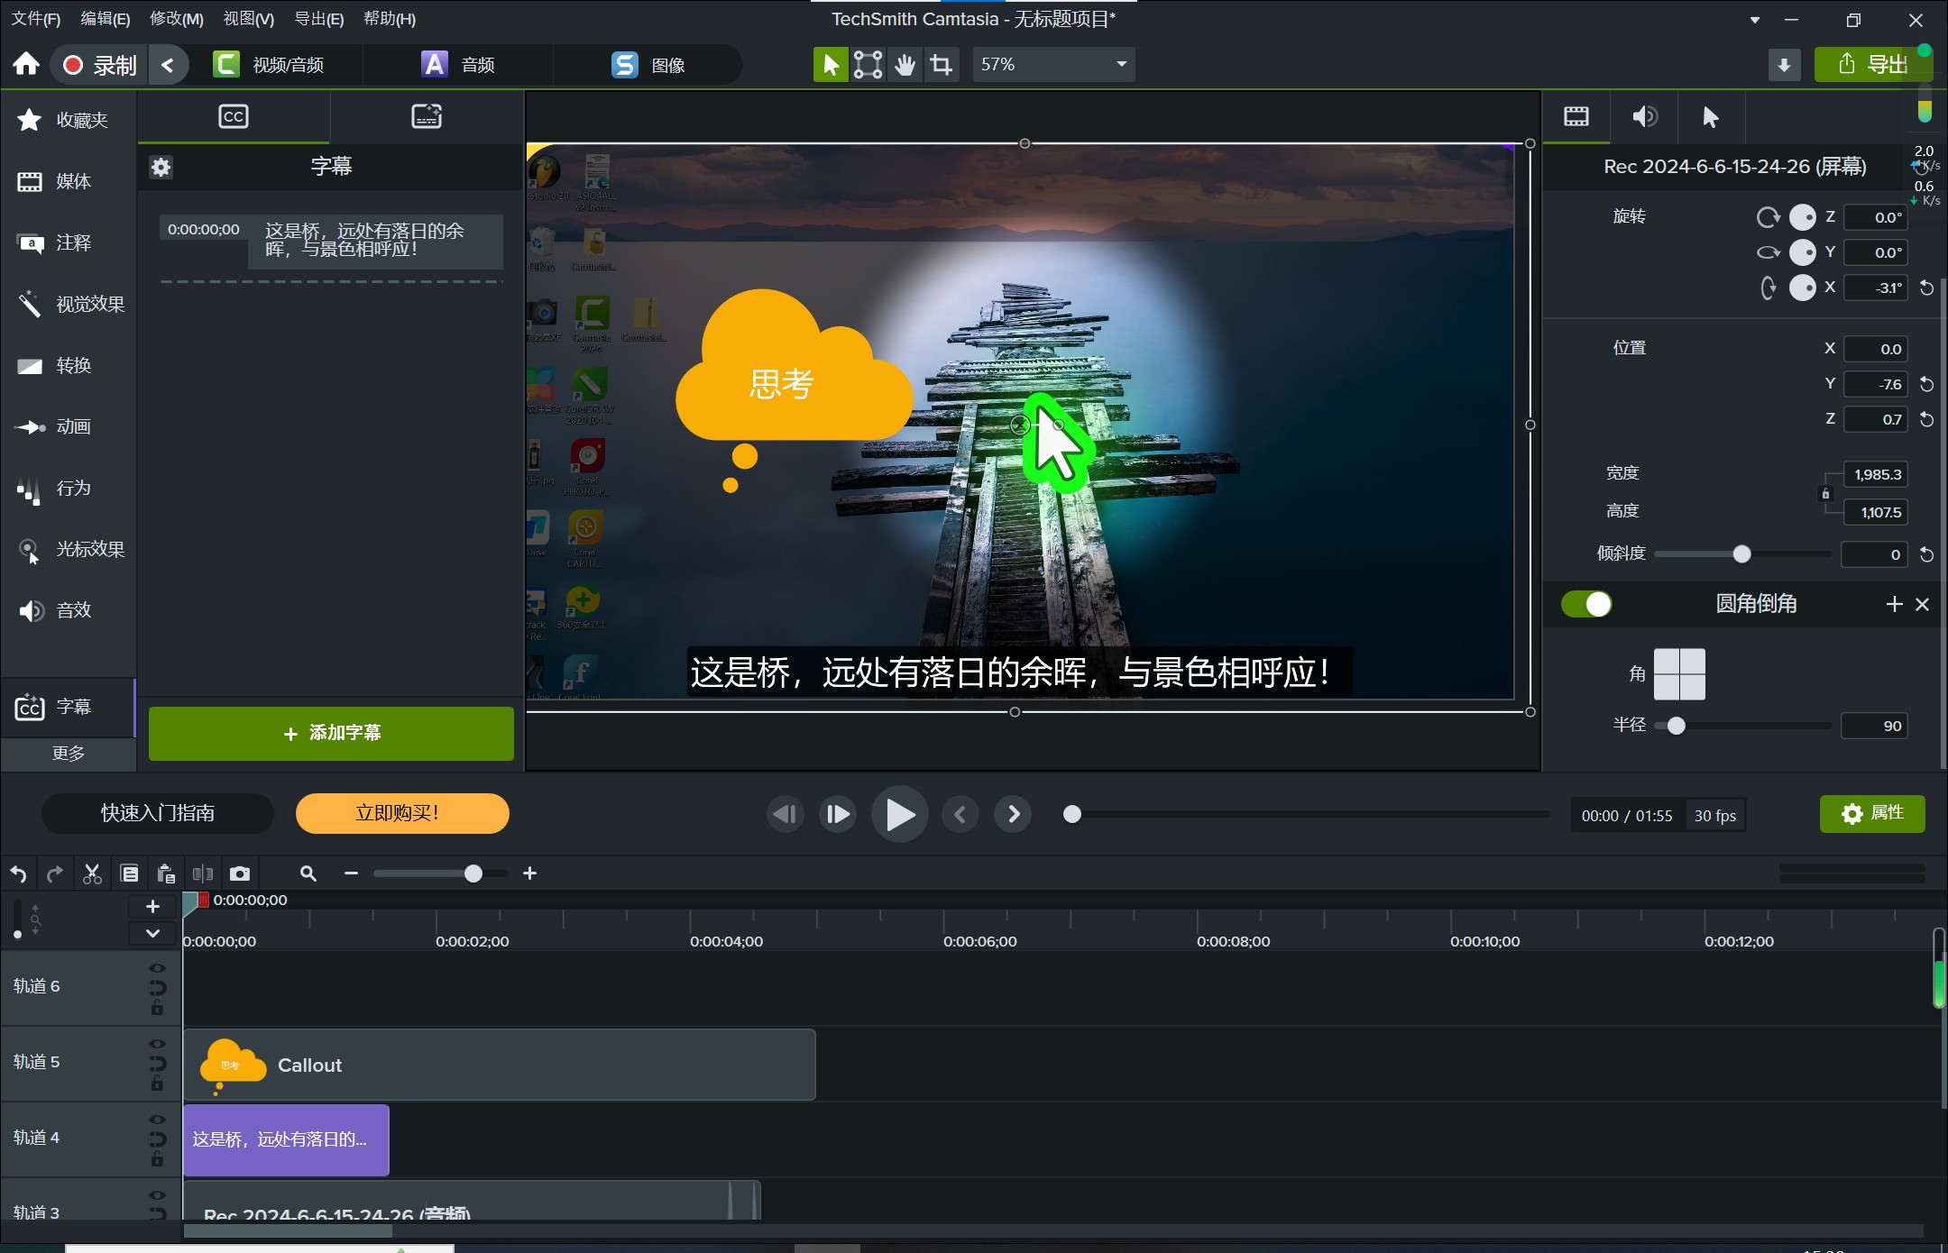The image size is (1948, 1253).
Task: Open the audio properties tab
Action: (x=1643, y=116)
